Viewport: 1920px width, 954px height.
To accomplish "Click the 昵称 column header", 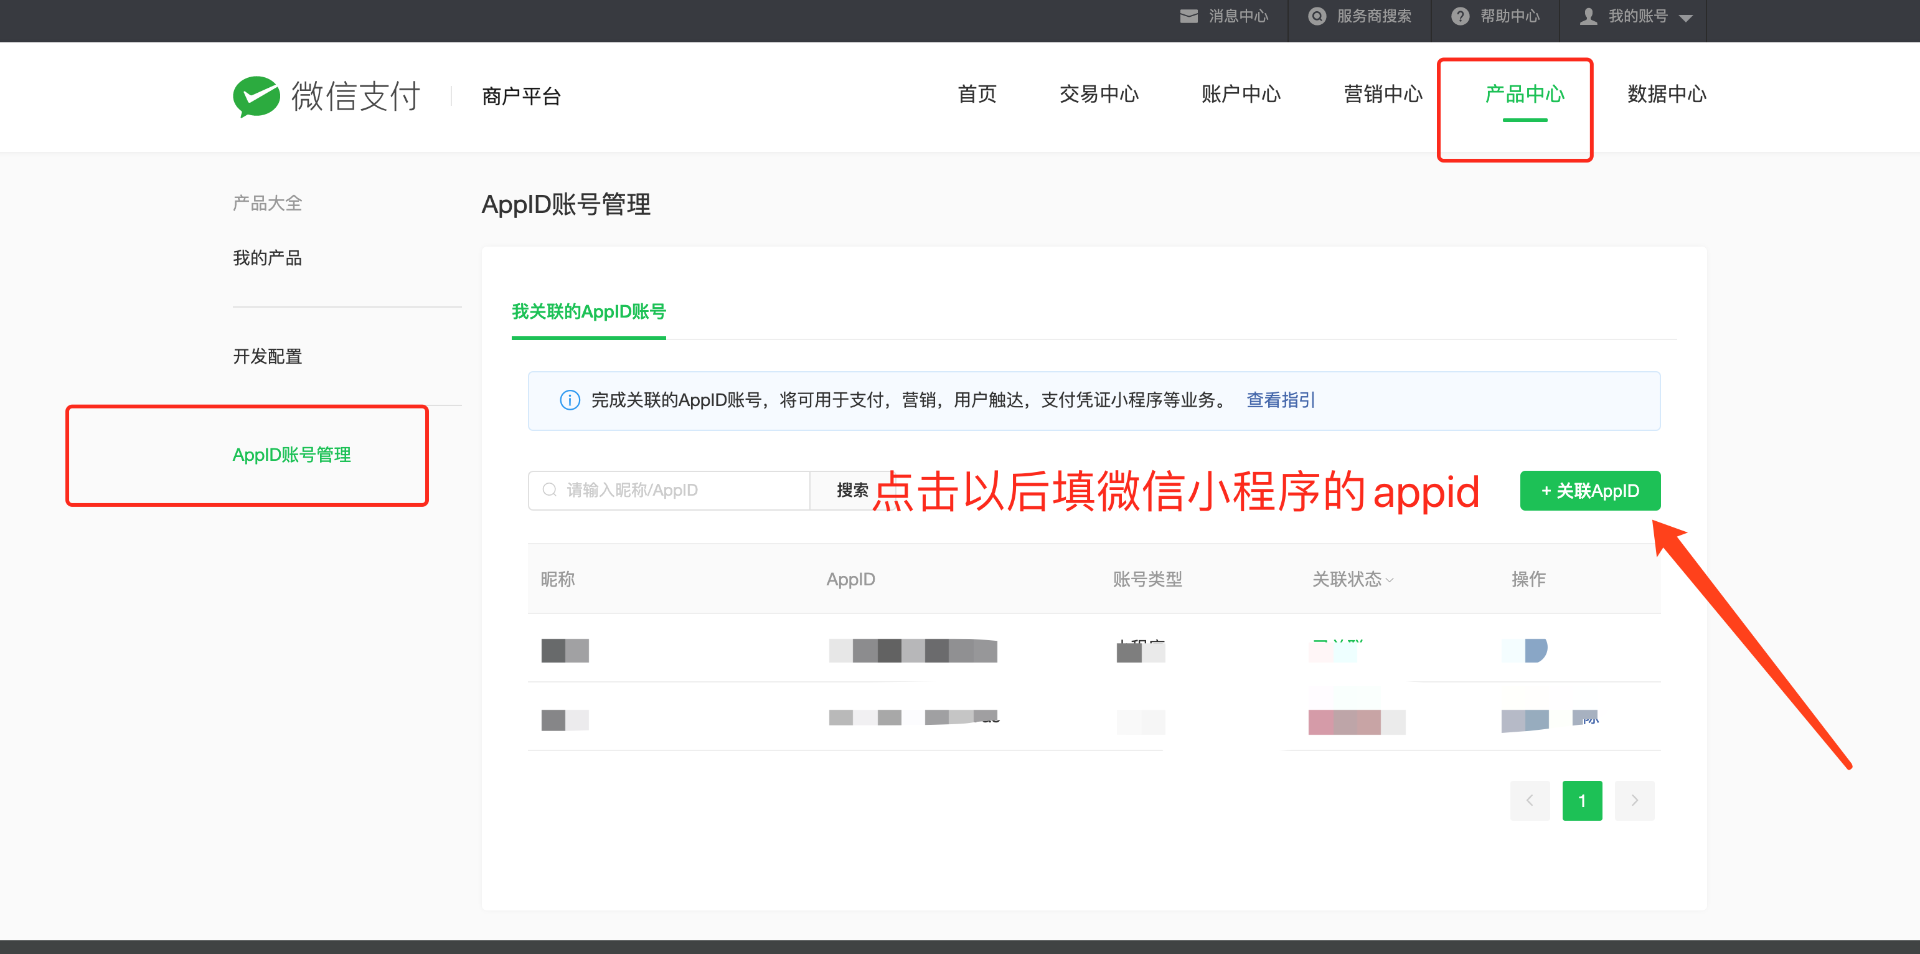I will (x=558, y=579).
